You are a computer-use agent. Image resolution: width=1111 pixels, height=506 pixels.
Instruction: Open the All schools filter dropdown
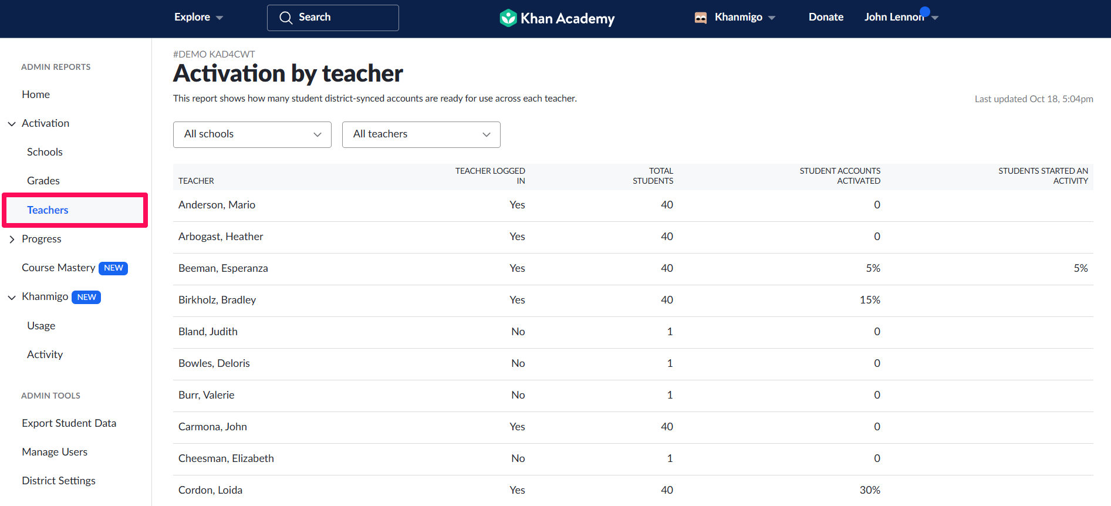click(x=252, y=134)
